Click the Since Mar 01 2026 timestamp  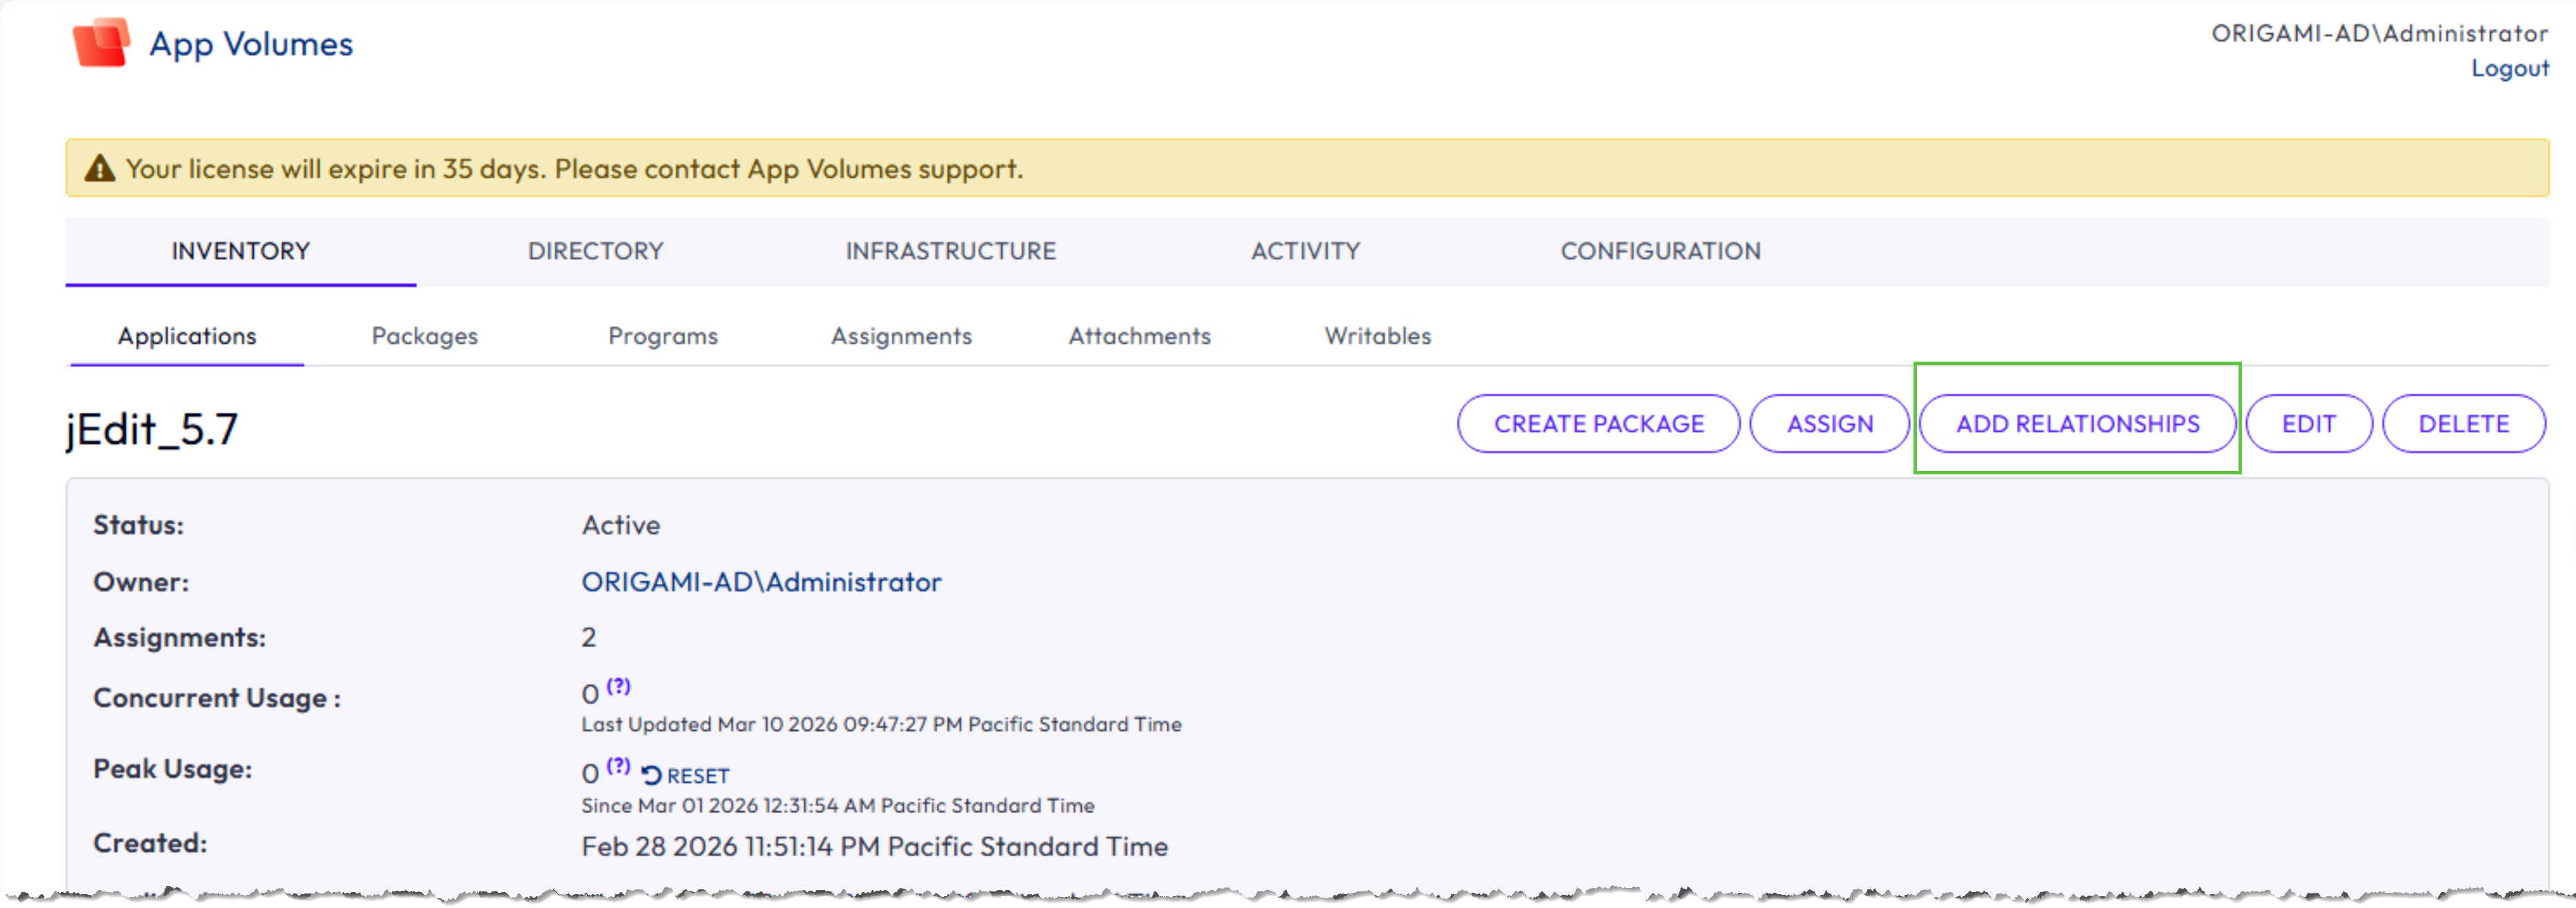838,805
